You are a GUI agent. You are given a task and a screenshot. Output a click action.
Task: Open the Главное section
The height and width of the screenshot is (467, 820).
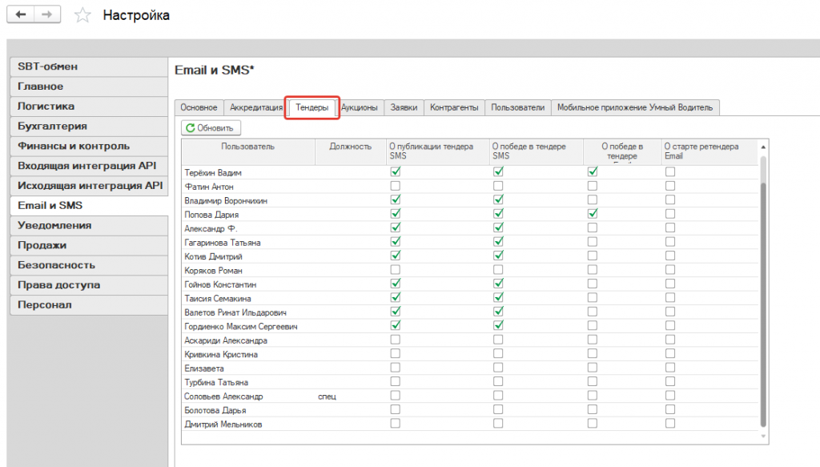click(89, 87)
